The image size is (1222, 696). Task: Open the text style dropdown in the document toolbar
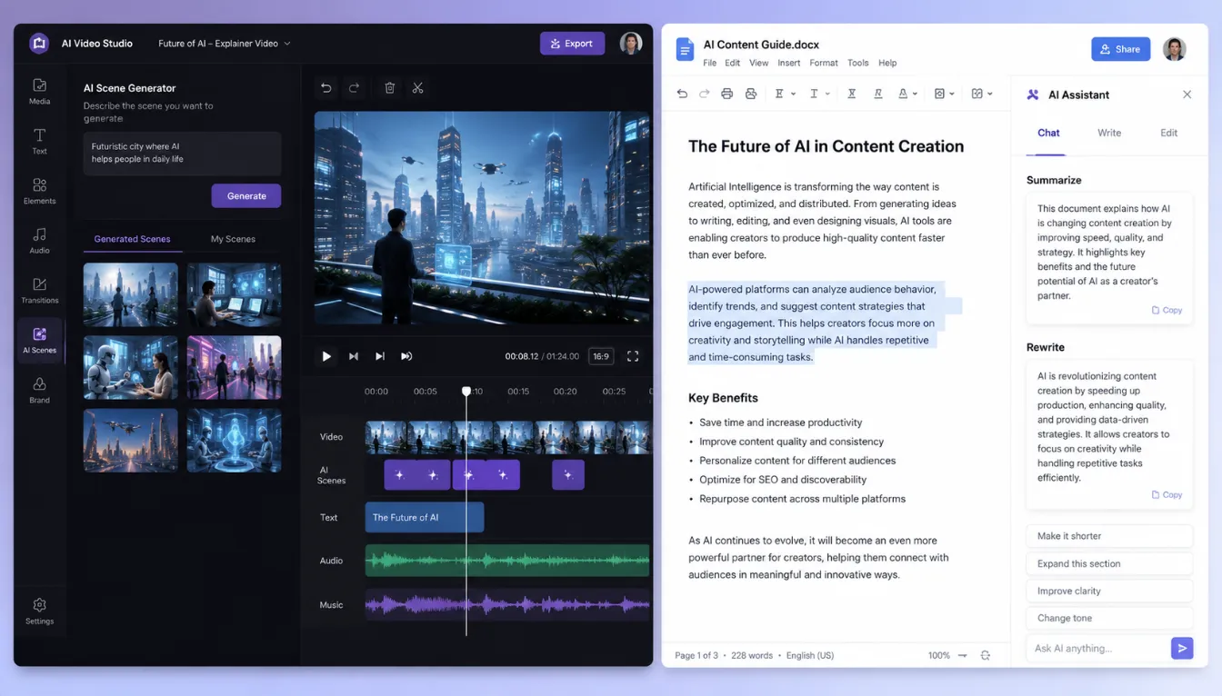819,94
